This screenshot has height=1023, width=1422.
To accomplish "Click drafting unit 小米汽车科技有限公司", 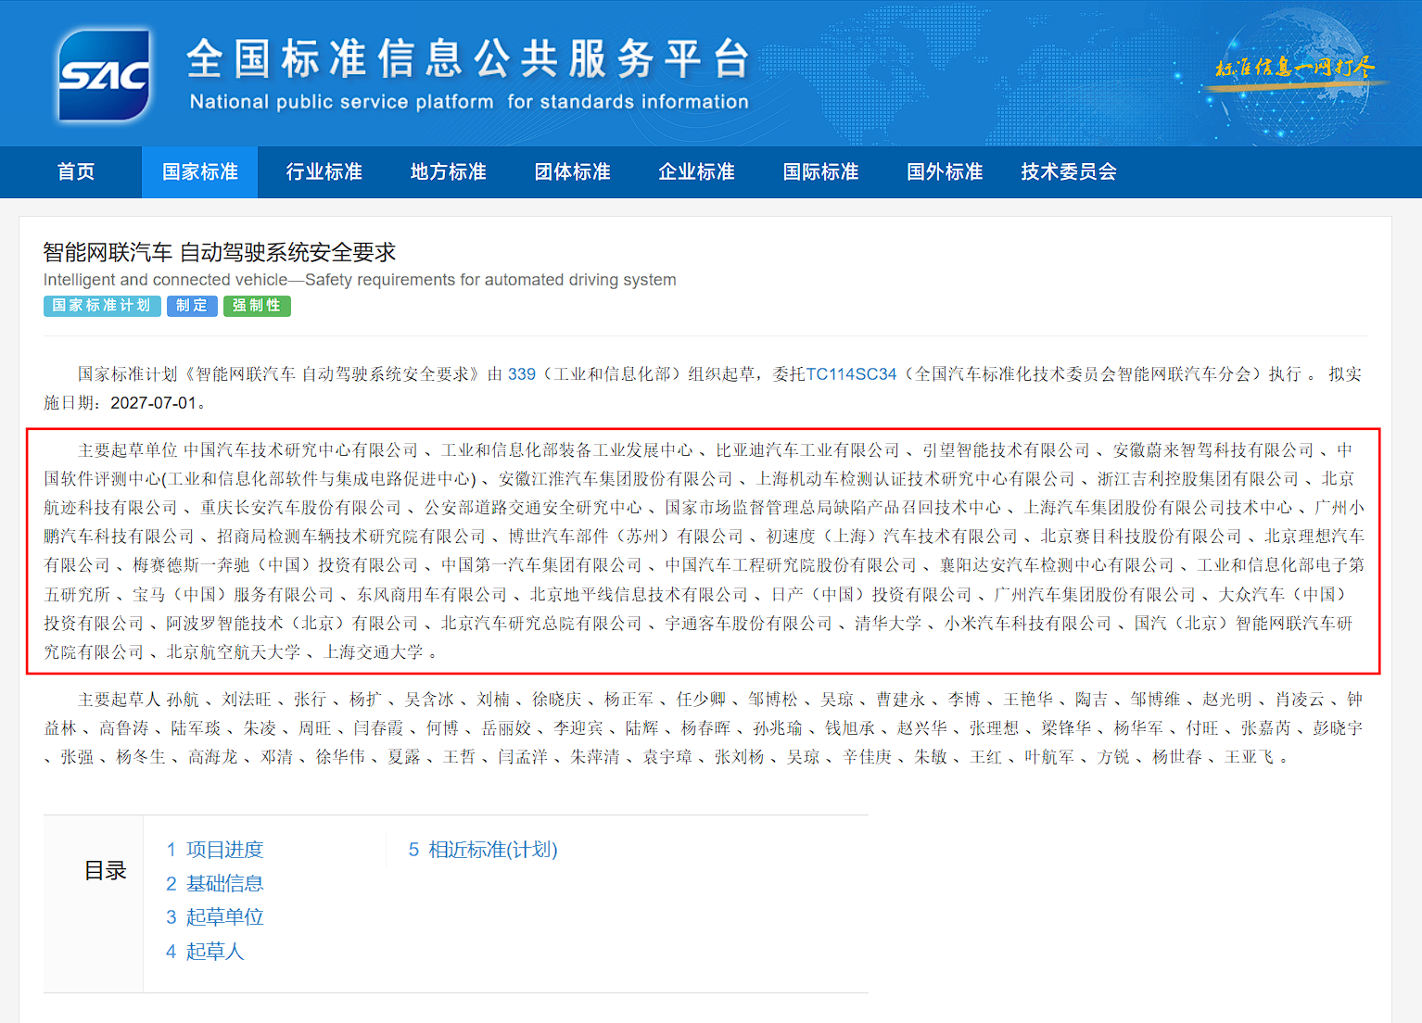I will [1028, 624].
